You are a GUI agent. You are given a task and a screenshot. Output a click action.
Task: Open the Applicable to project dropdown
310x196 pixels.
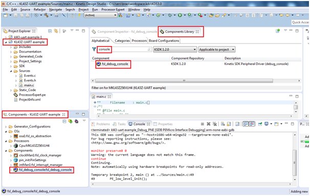(x=217, y=50)
